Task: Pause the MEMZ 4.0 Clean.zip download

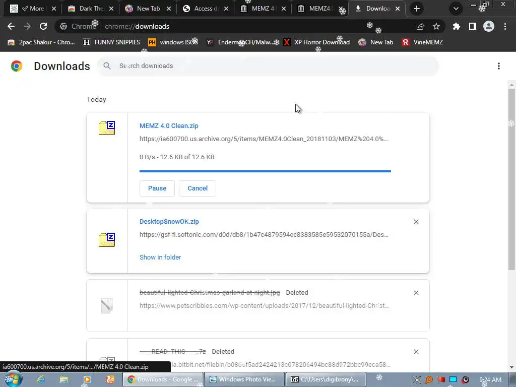Action: [x=157, y=188]
